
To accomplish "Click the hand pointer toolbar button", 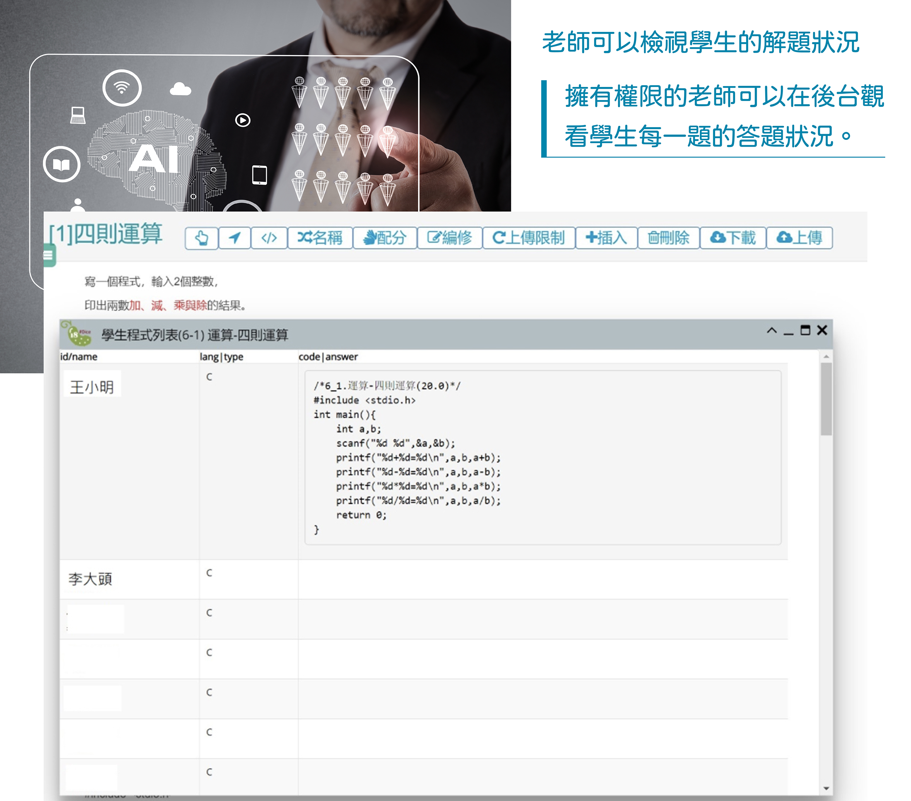I will tap(201, 238).
